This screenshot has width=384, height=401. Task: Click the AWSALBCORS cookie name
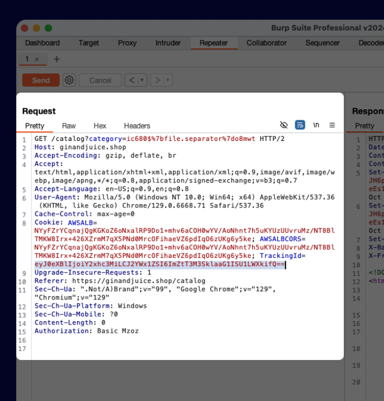280,239
